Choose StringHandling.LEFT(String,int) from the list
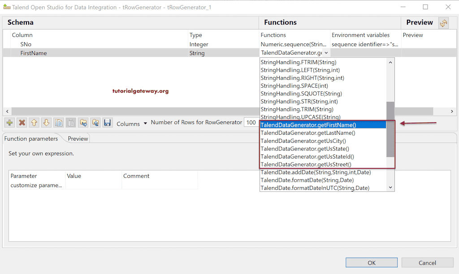 click(x=323, y=70)
